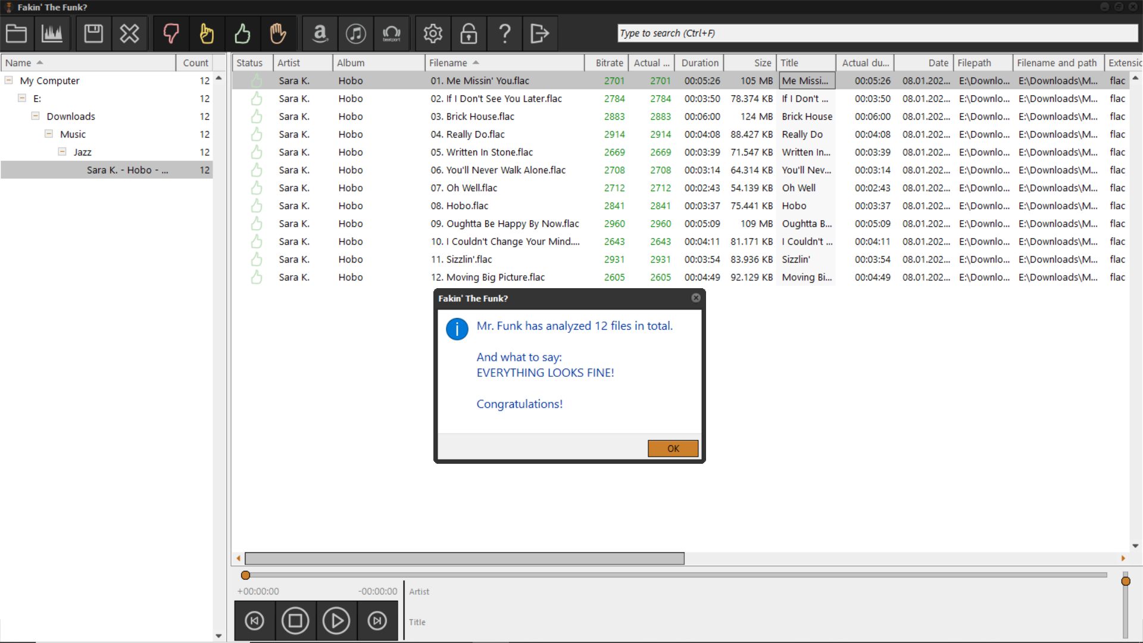This screenshot has height=643, width=1143.
Task: Collapse the Jazz folder node
Action: 62,152
